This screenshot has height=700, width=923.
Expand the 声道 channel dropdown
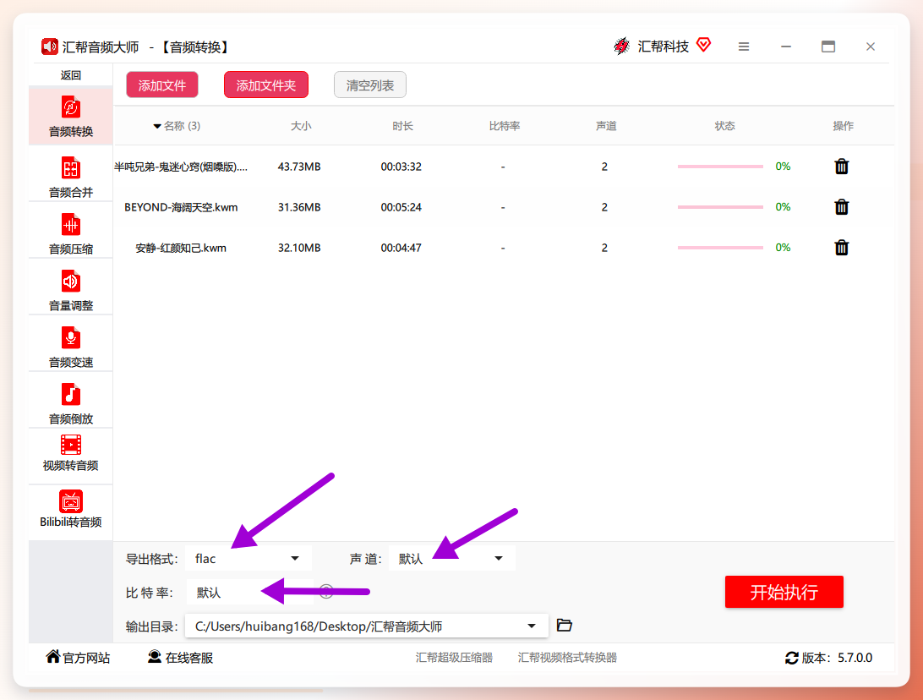[452, 558]
